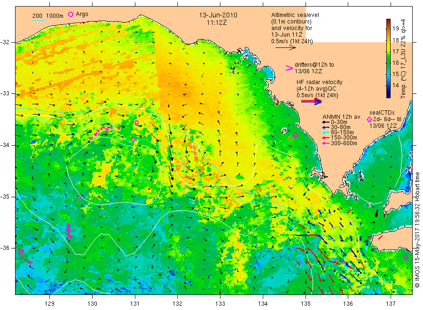Click the 14 label on the temperature scale

point(395,85)
